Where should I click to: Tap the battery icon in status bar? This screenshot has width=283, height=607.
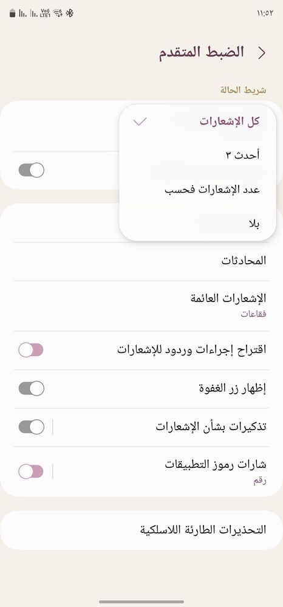pos(12,13)
